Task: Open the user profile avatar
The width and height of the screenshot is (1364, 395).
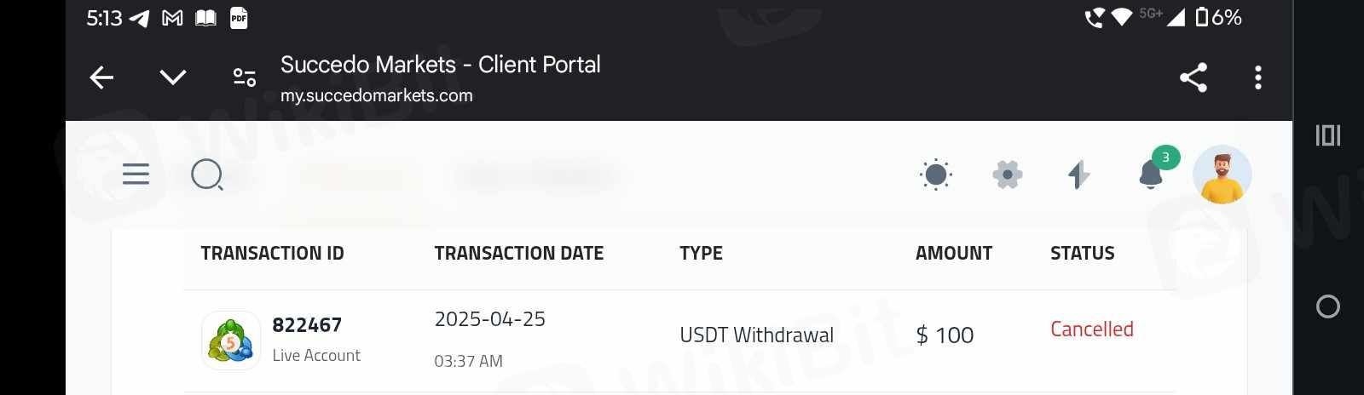Action: [x=1222, y=175]
